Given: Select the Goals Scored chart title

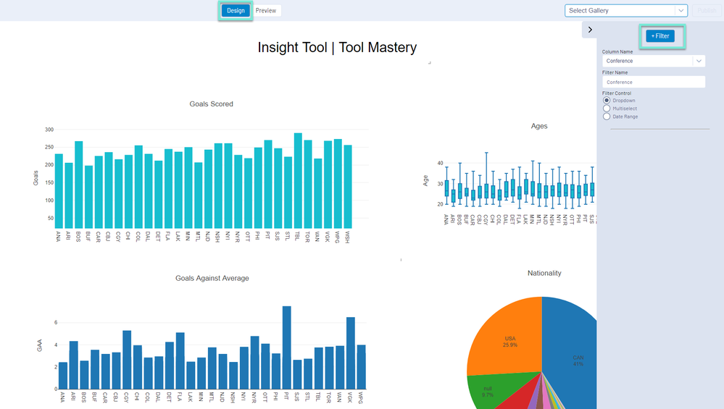Looking at the screenshot, I should (x=211, y=104).
